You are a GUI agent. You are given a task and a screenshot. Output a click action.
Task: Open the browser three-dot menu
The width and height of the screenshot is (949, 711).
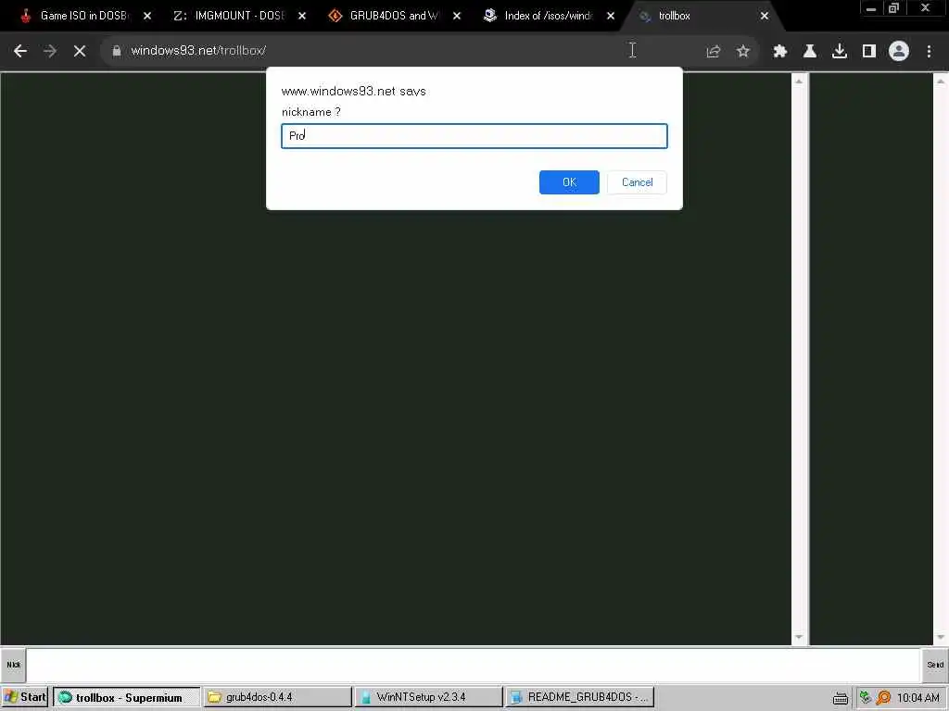[x=929, y=52]
